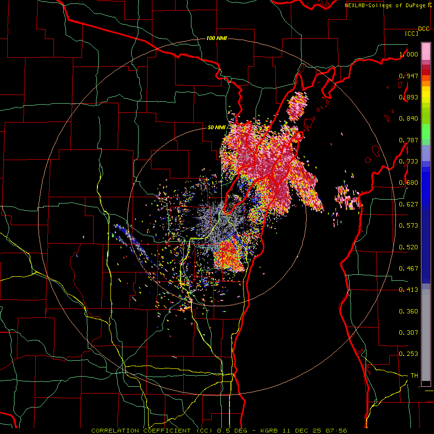The height and width of the screenshot is (434, 434).
Task: Click the 0.893 value on the color scale
Action: (x=408, y=97)
